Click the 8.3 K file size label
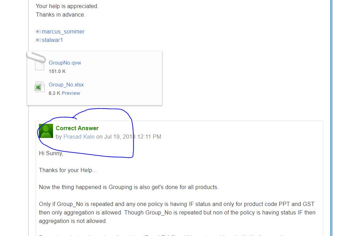 point(54,93)
